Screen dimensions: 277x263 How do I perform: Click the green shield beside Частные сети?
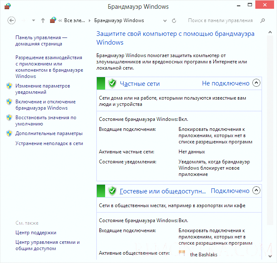[112, 83]
